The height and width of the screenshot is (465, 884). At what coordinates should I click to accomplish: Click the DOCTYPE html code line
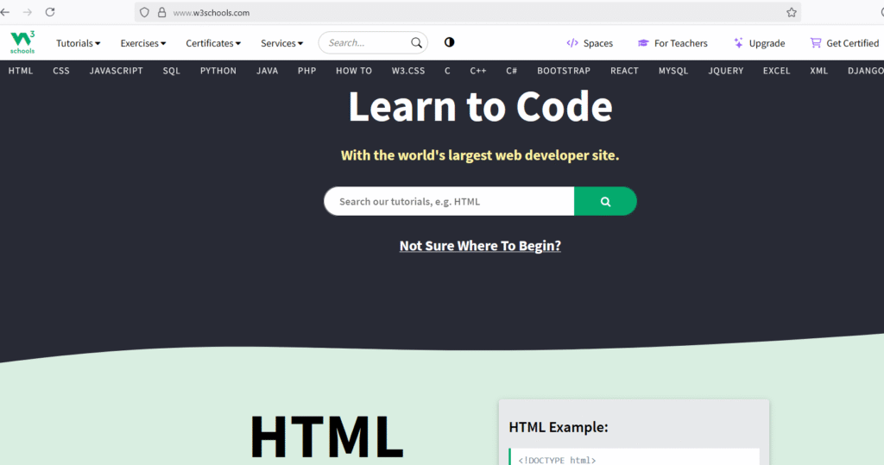pos(557,460)
